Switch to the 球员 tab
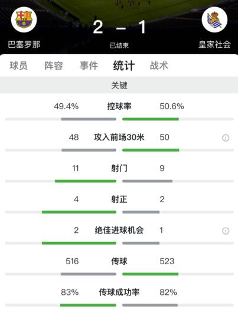Screen dimensions: 238x309 [x=18, y=65]
